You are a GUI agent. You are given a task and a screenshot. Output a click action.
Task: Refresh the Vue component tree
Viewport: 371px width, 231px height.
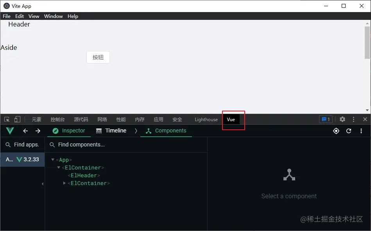coord(349,131)
